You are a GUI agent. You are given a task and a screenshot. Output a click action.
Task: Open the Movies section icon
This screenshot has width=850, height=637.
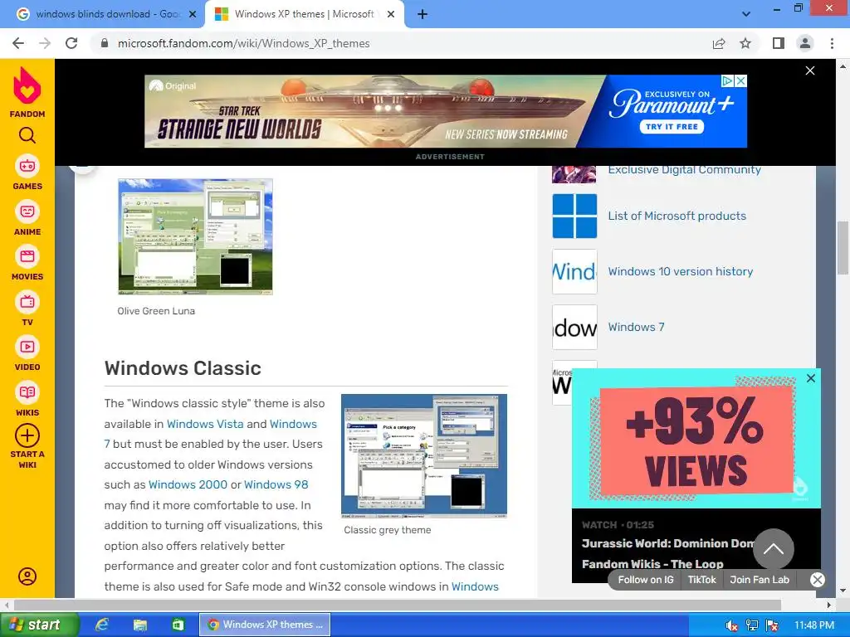pyautogui.click(x=27, y=256)
